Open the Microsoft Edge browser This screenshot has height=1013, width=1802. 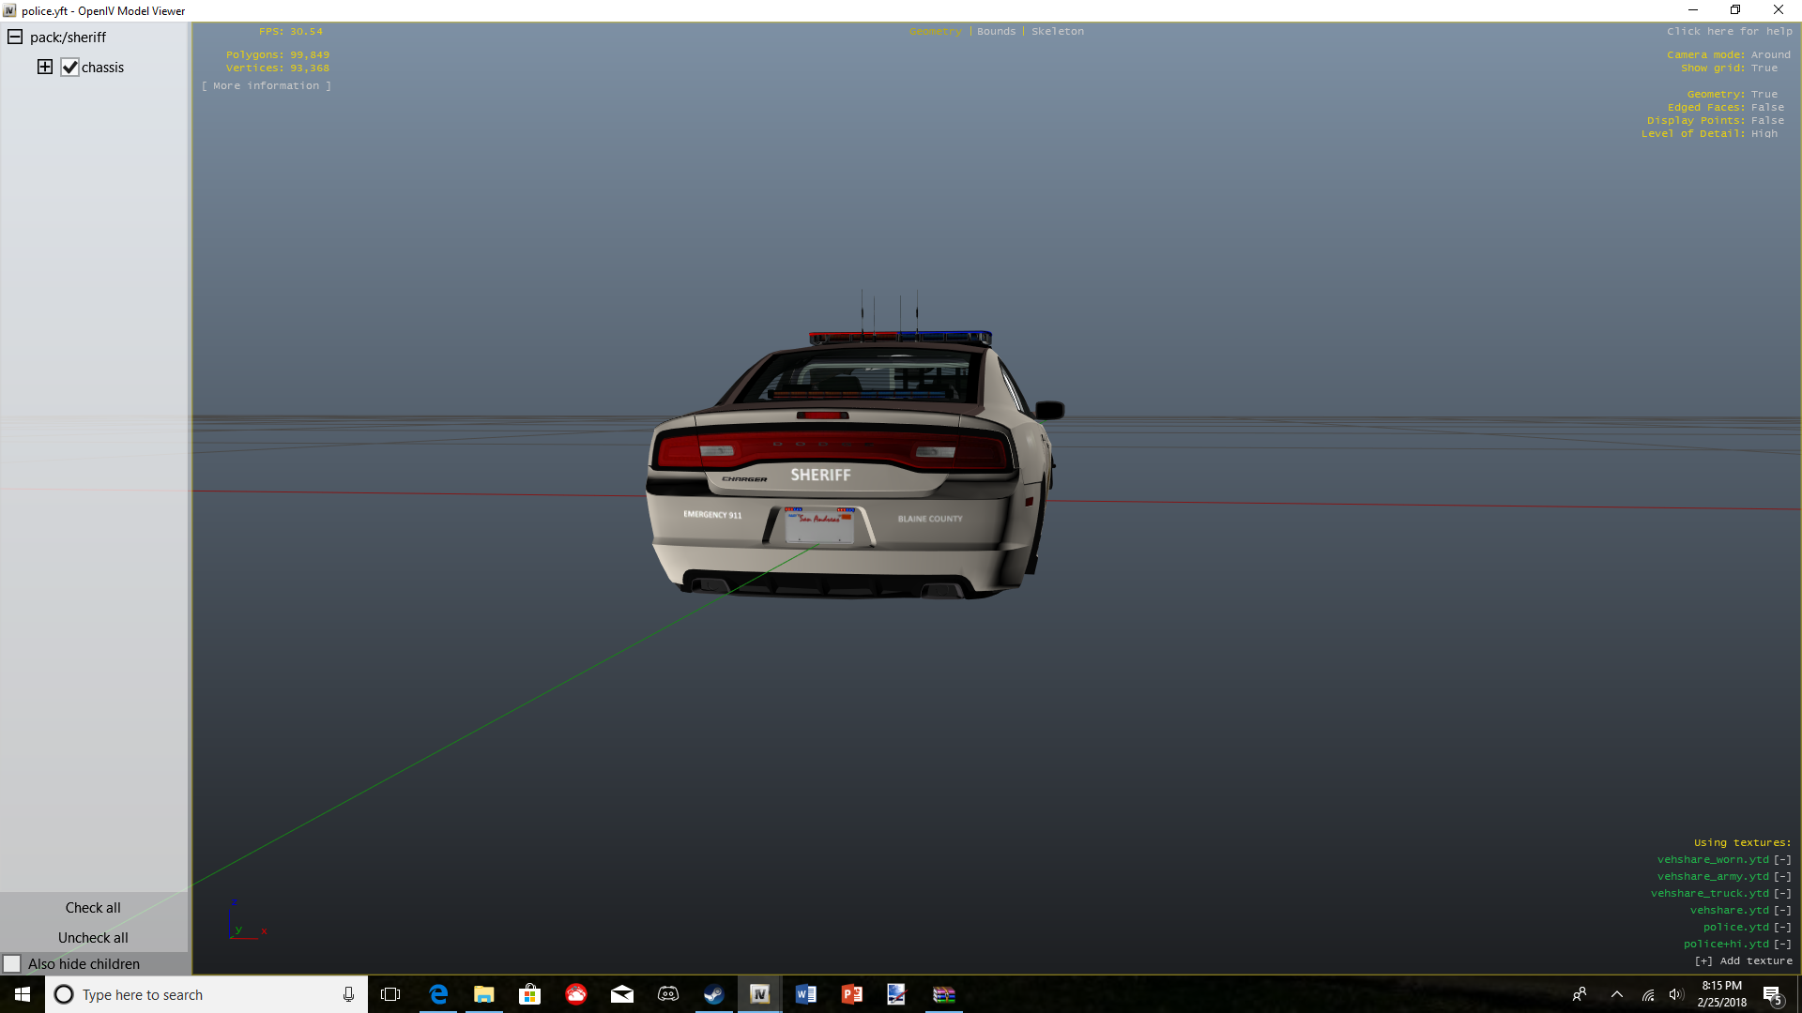tap(438, 994)
